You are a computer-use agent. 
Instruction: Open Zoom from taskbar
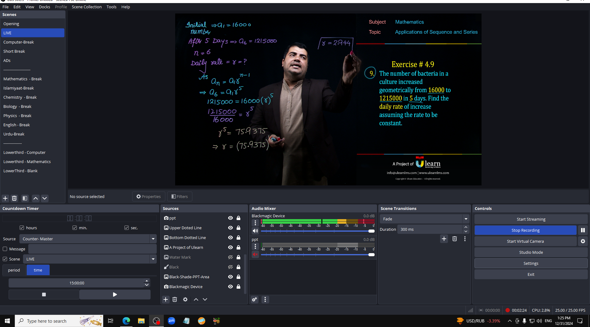[x=171, y=321]
